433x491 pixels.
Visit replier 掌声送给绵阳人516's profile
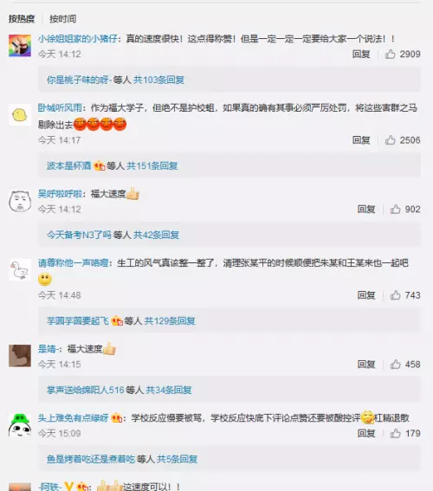tap(86, 390)
